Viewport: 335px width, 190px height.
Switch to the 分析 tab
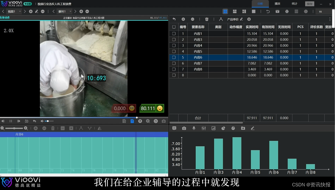[260, 4]
